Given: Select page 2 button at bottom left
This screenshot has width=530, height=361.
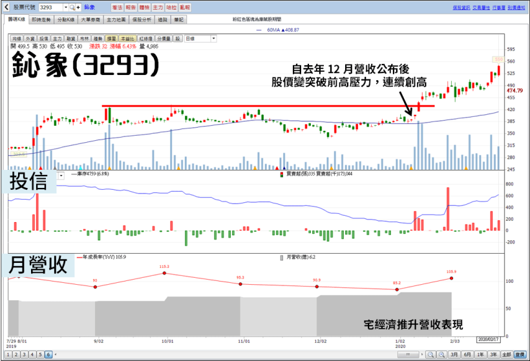Looking at the screenshot, I should pos(16,355).
